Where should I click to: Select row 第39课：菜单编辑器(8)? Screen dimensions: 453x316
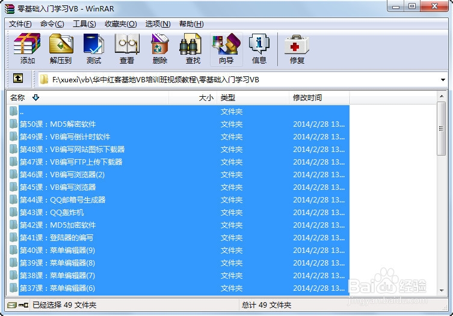[178, 263]
